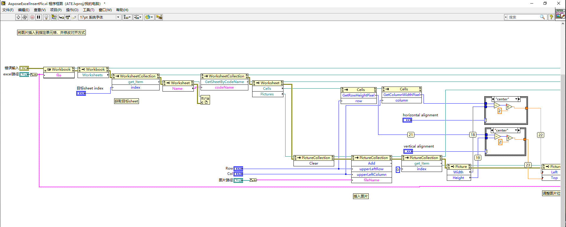Select Path To String node after 图片路径
566x227 pixels.
pos(253,180)
